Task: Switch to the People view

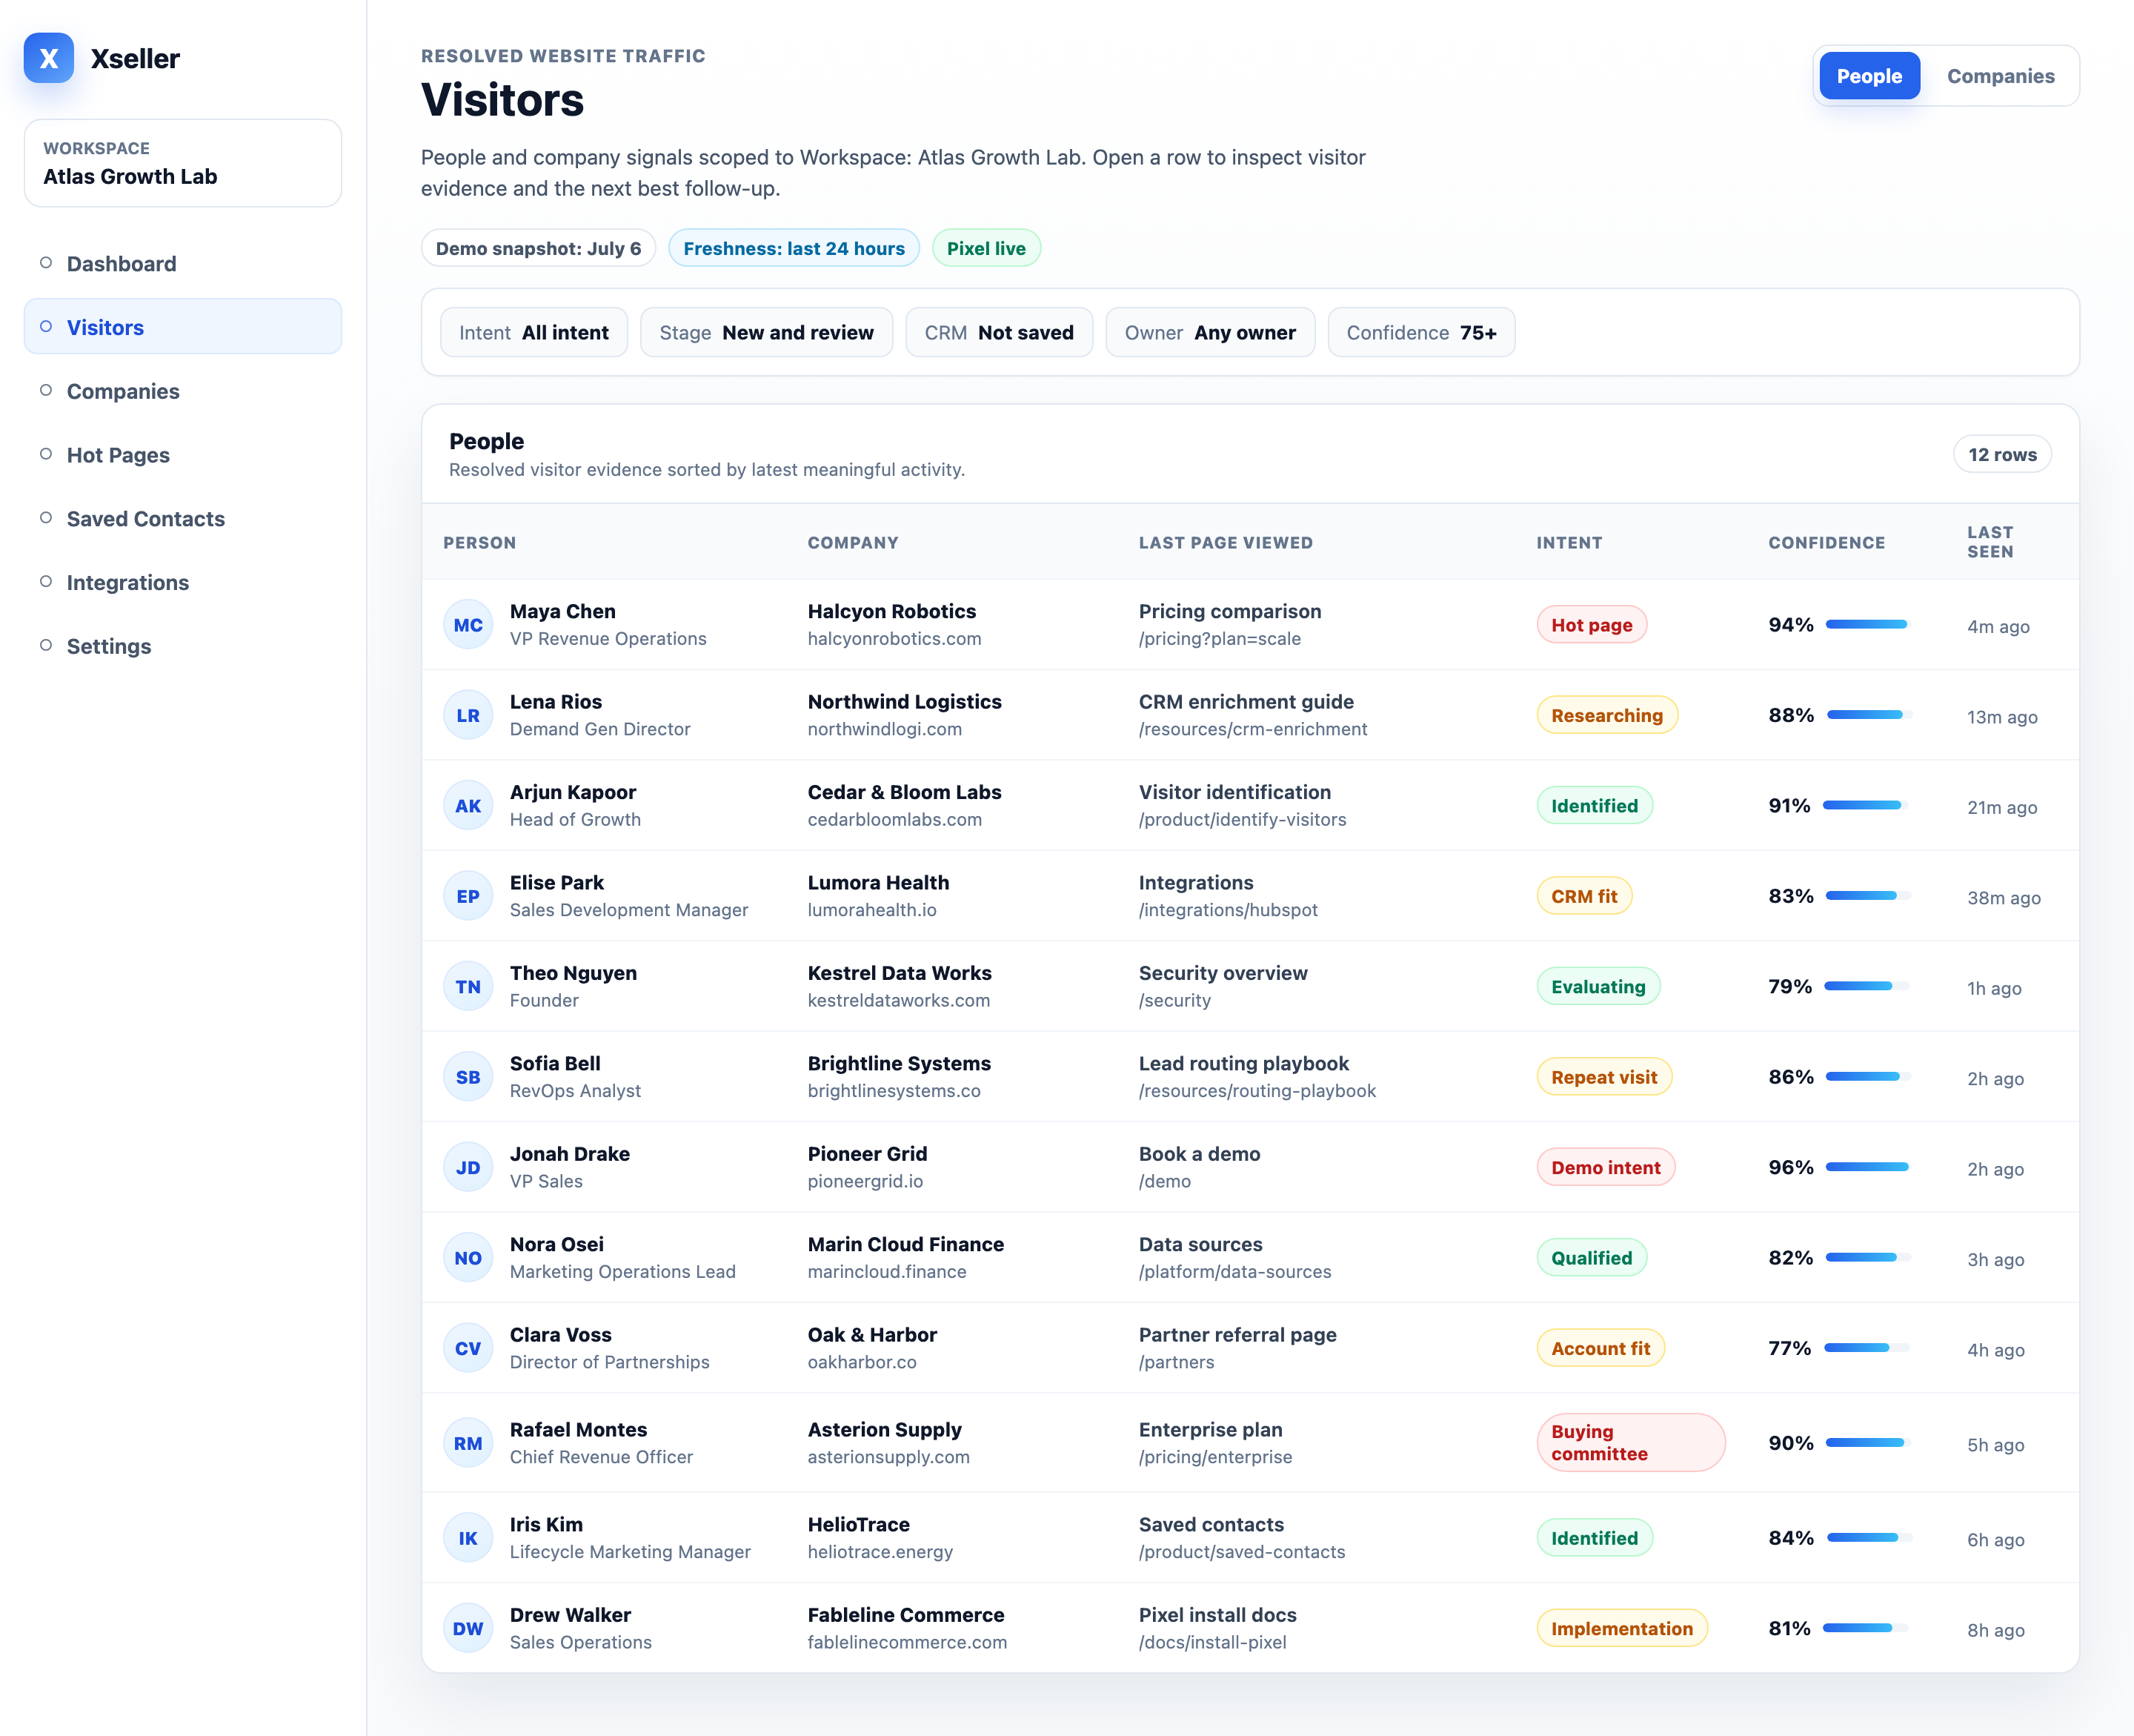Action: click(1869, 76)
